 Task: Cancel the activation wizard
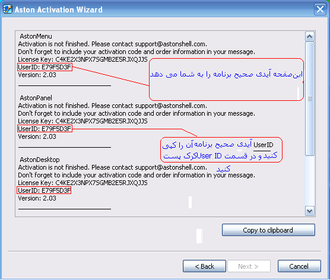point(299,266)
